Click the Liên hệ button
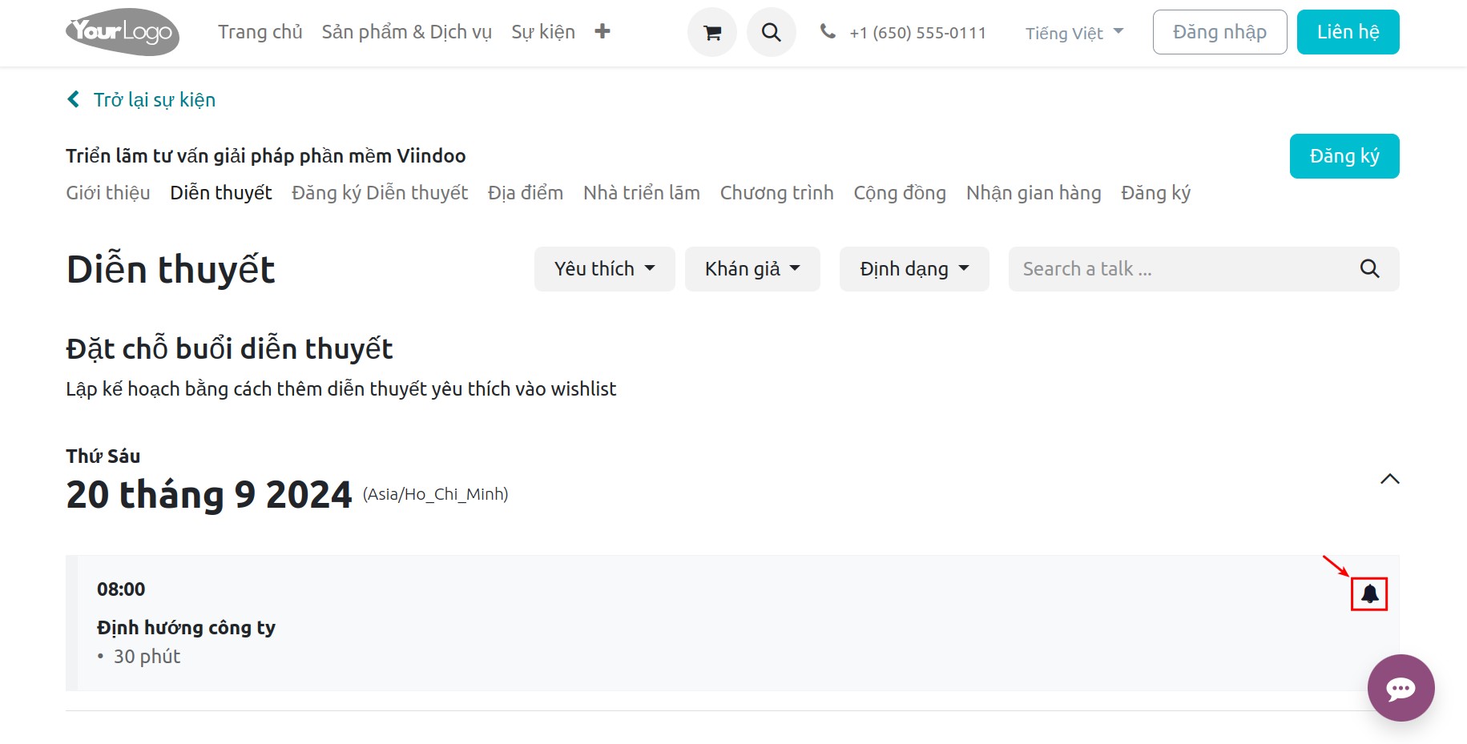 [x=1348, y=32]
